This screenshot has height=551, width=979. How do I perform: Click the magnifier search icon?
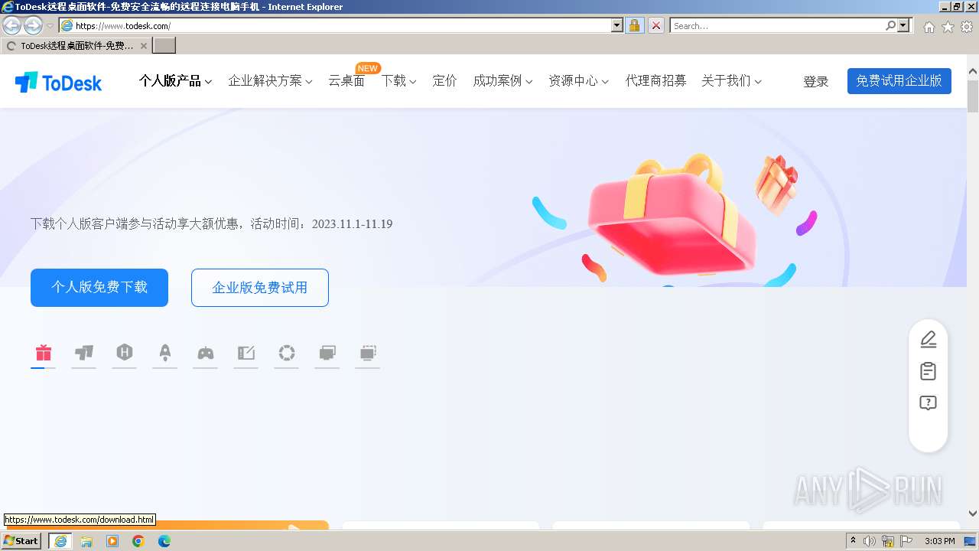(891, 25)
